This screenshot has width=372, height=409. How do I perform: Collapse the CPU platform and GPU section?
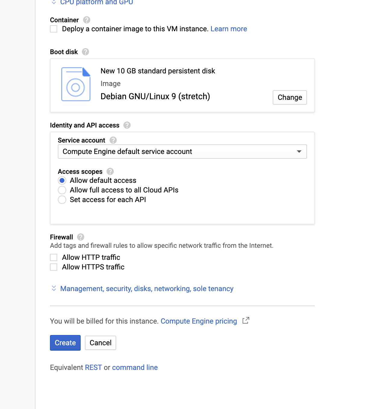92,2
